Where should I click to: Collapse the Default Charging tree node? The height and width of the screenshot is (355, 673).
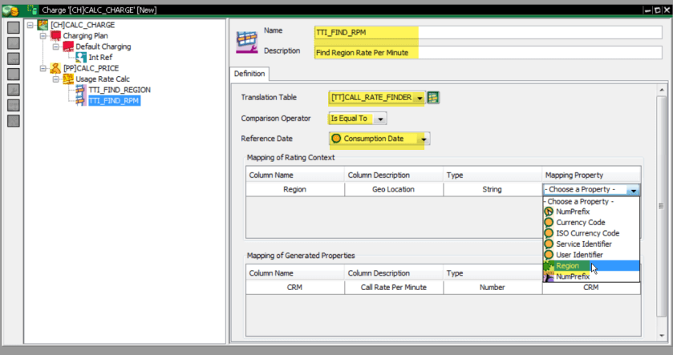(x=56, y=46)
